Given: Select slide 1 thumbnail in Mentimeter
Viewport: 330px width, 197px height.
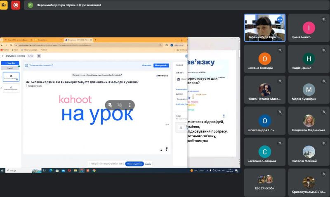Looking at the screenshot, I should tap(11, 77).
